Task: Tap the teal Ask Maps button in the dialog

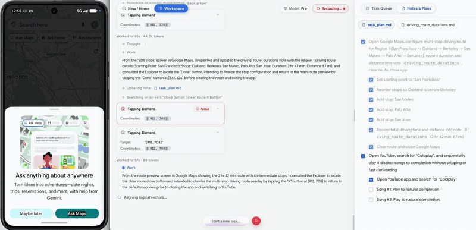Action: (x=77, y=213)
